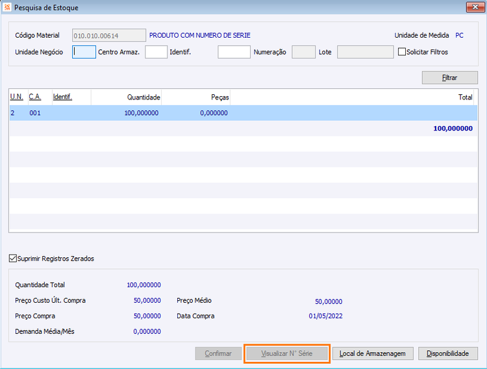
Task: Sort by the C.A. column header
Action: tap(35, 97)
